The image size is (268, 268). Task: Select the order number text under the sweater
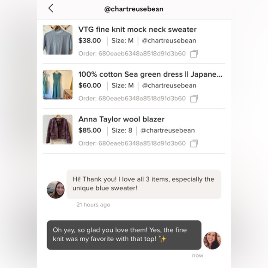[x=132, y=54]
